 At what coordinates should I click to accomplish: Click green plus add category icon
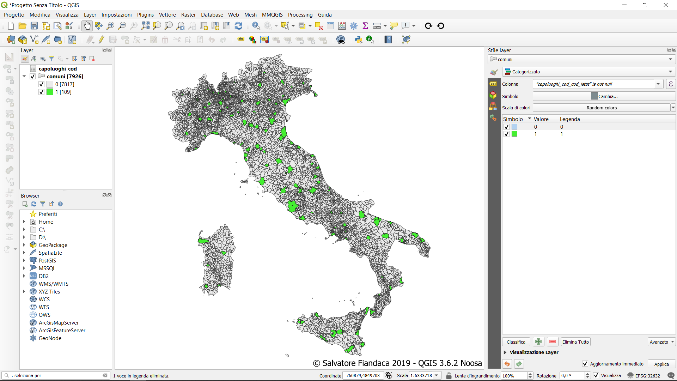point(538,342)
